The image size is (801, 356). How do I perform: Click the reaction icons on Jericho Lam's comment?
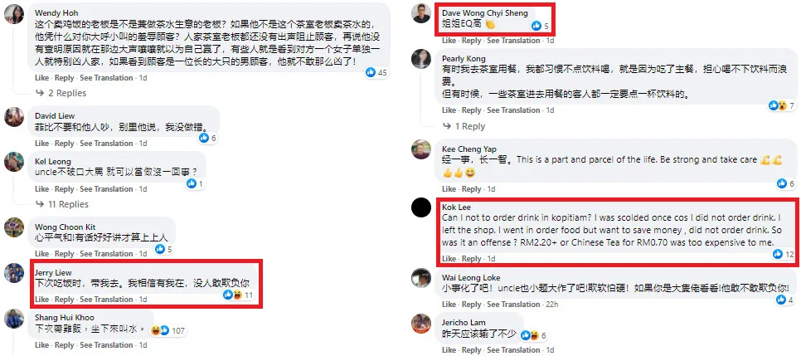click(x=530, y=335)
